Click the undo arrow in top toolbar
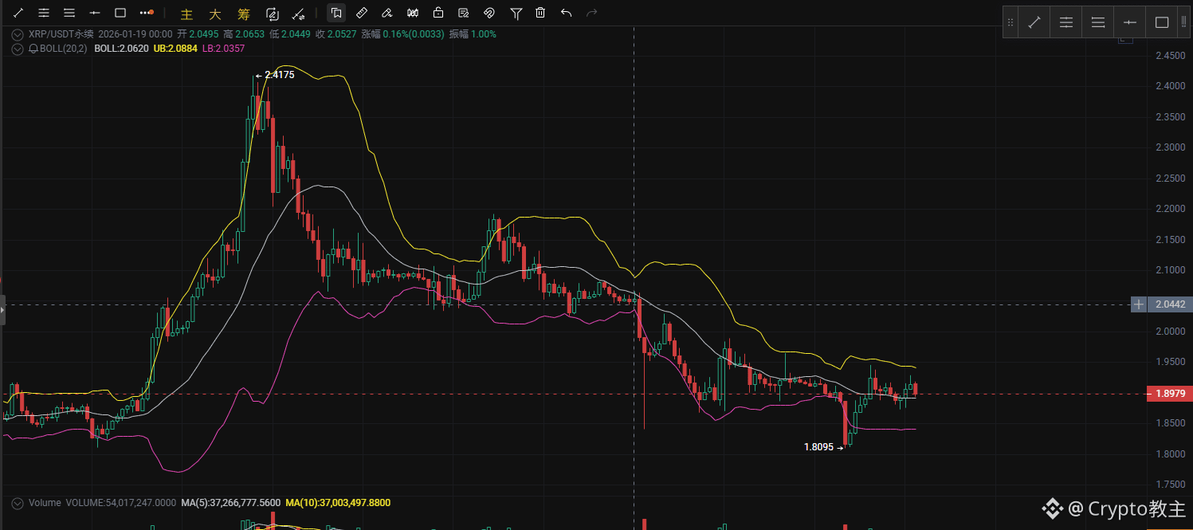Screen dimensions: 1193x530 566,13
